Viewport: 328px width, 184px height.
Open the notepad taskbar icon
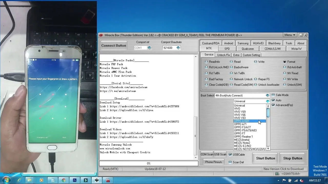52,180
